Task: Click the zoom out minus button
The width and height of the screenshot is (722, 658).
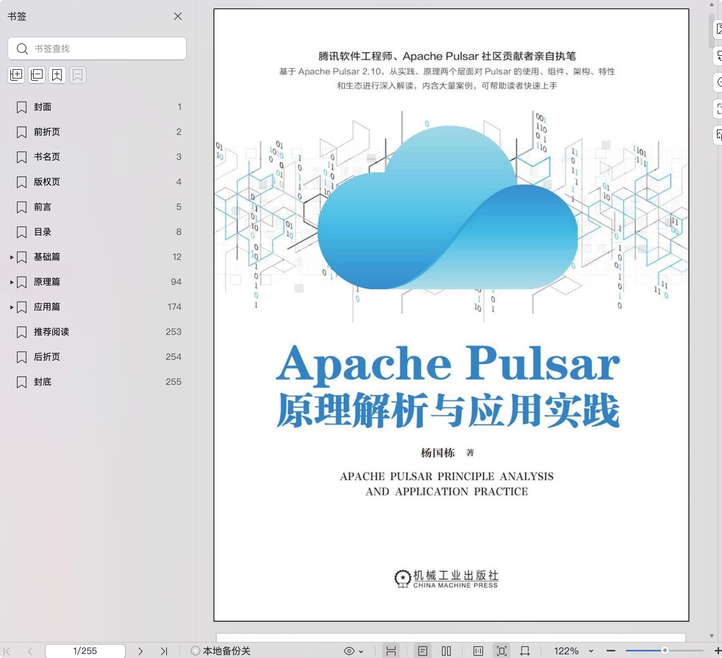Action: pos(611,651)
